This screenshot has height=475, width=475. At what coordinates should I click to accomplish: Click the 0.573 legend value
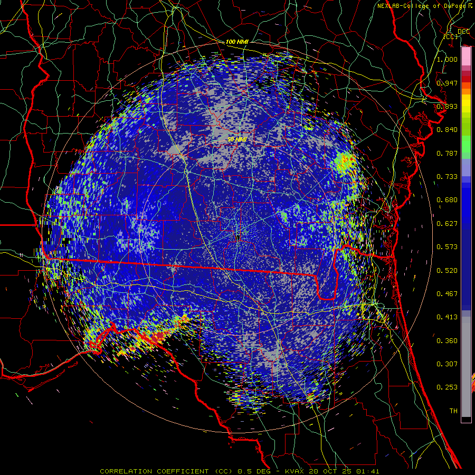pos(447,247)
